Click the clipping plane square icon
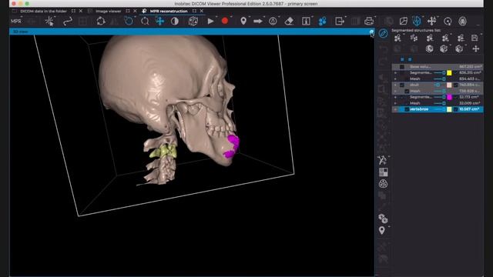 click(x=404, y=22)
